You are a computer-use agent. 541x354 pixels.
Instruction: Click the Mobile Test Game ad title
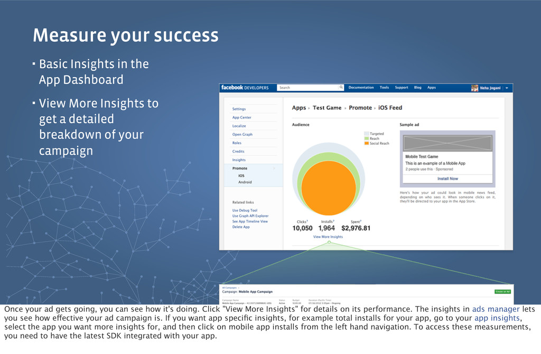point(422,156)
